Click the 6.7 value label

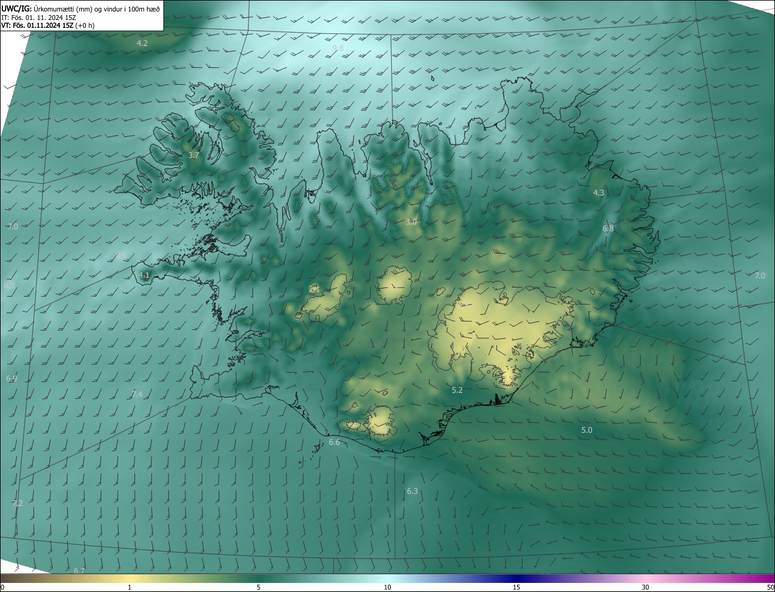click(79, 571)
